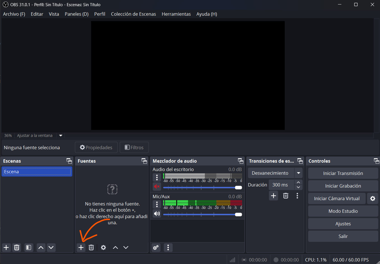The image size is (380, 264).
Task: Delete the selected scene with trash icon
Action: (17, 247)
